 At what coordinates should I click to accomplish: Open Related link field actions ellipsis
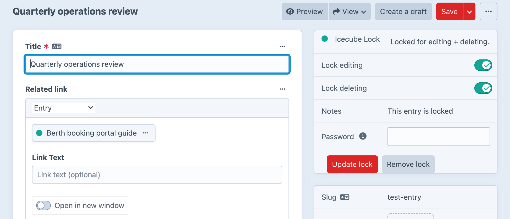coord(283,89)
